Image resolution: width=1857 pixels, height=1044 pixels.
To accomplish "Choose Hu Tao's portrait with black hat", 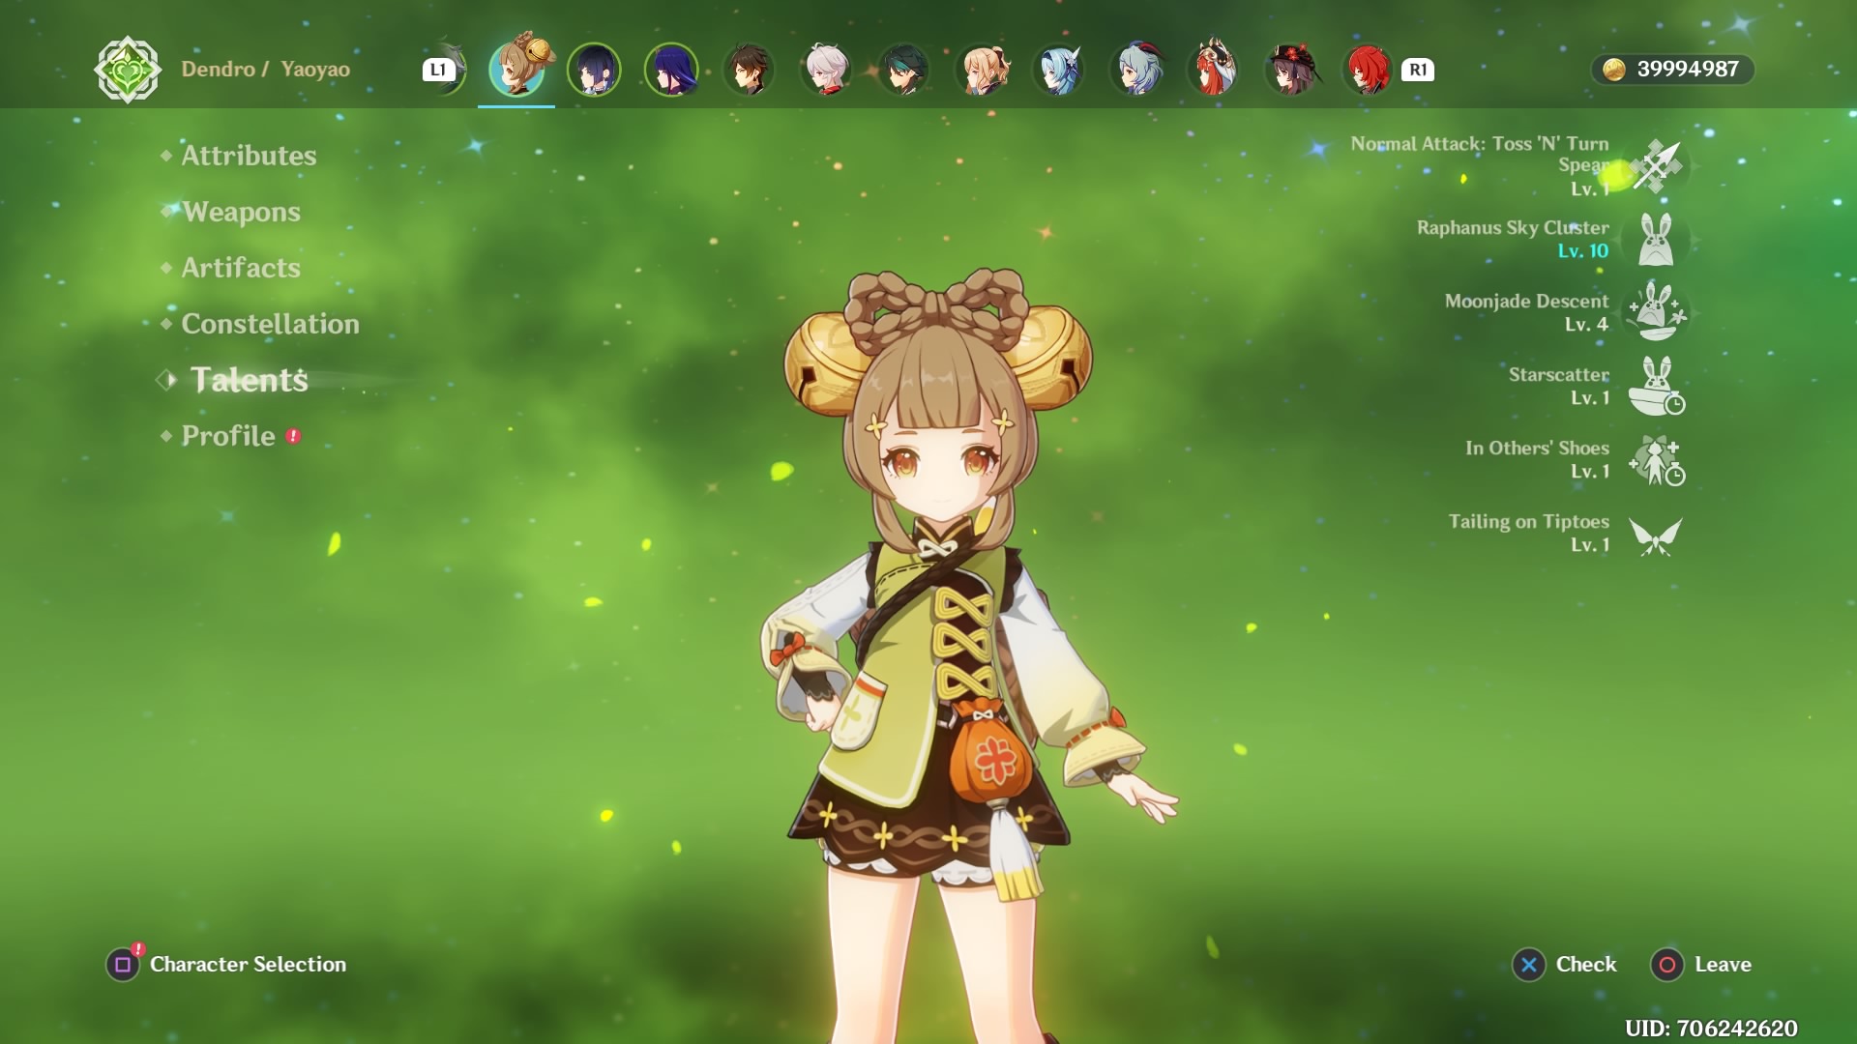I will [1292, 70].
